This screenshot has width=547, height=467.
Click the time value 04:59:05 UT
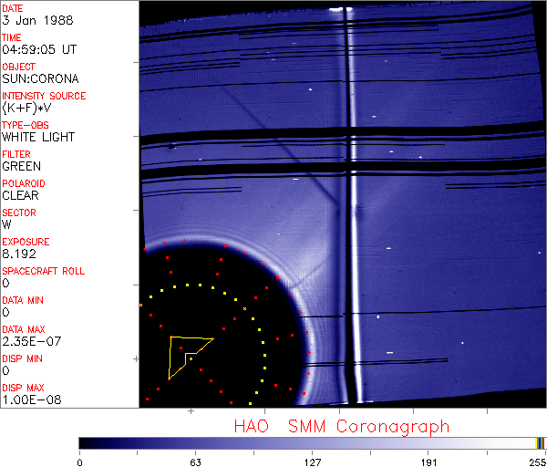coord(39,49)
